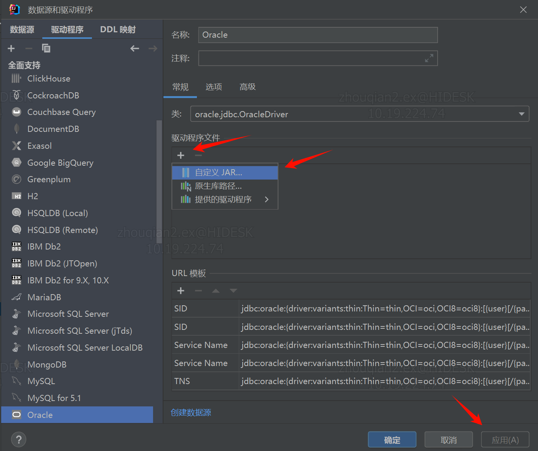Switch to the 数据源 tab
This screenshot has height=451, width=538.
pos(22,30)
